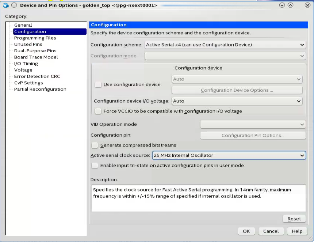Click the Quartus app icon in title bar

pos(5,5)
